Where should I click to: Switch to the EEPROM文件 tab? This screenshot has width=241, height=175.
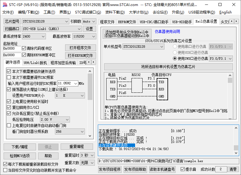tap(127, 22)
